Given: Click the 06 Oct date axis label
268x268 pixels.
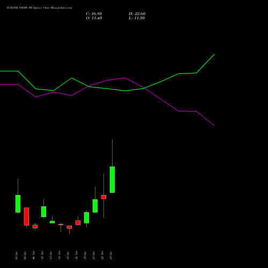Looking at the screenshot, I should [x=34, y=255].
